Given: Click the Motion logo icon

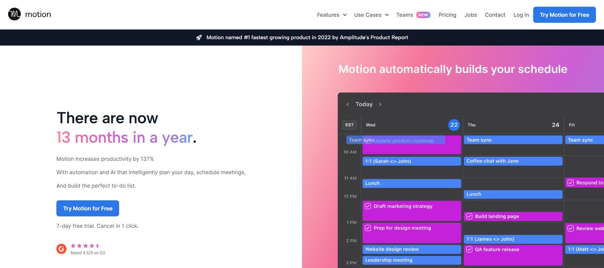Looking at the screenshot, I should coord(14,14).
